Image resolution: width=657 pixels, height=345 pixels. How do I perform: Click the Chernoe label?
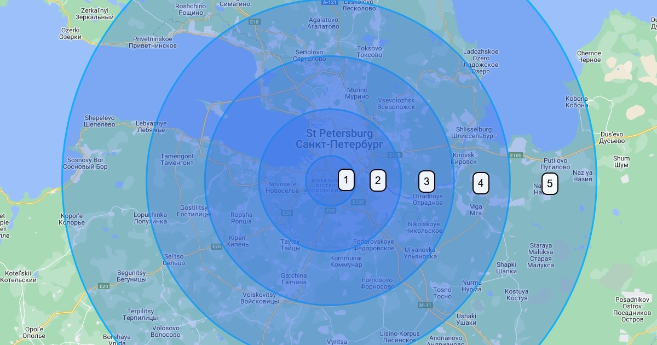tap(589, 56)
